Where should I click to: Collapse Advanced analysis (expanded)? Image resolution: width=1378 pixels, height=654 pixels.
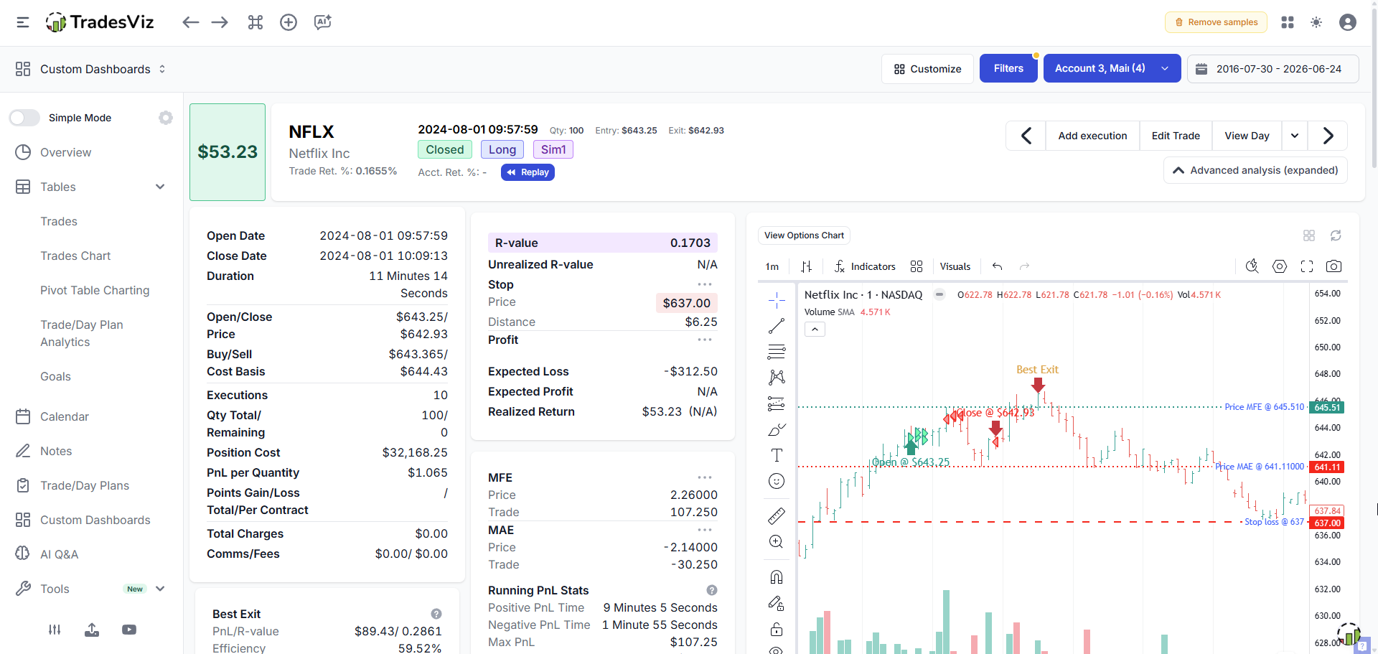(x=1255, y=170)
